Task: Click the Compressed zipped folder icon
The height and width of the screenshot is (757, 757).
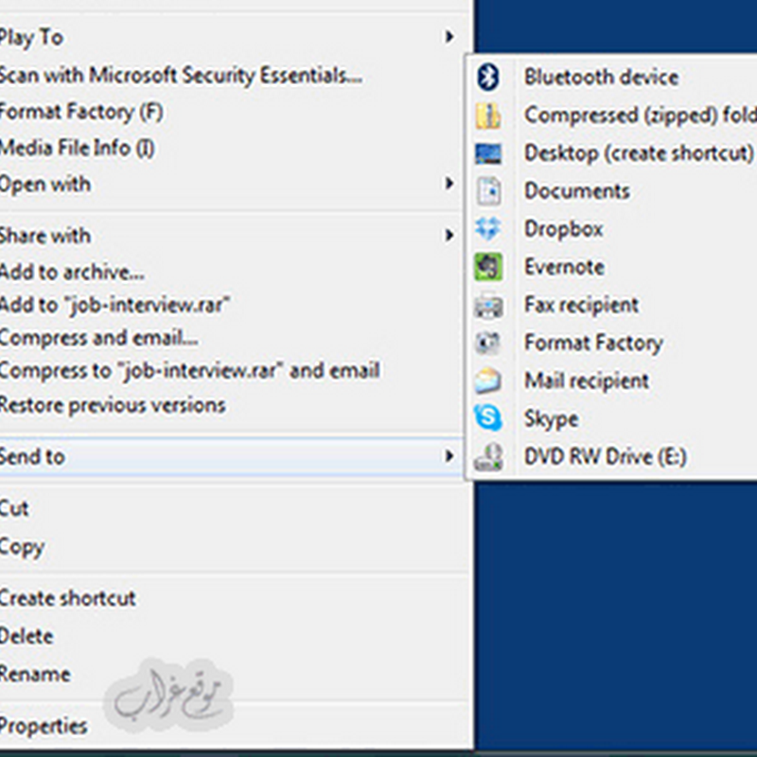Action: (487, 115)
